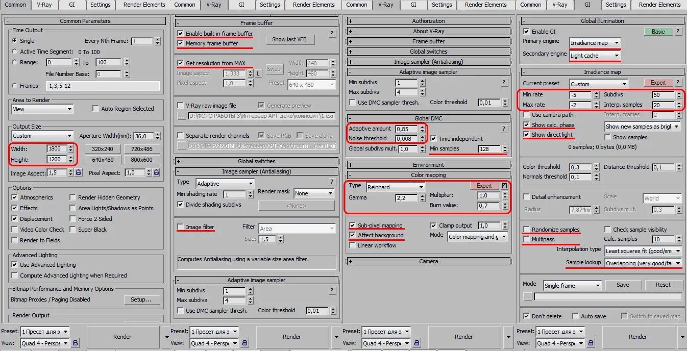The image size is (687, 351).
Task: Click the Width spinner arrows
Action: pyautogui.click(x=70, y=149)
